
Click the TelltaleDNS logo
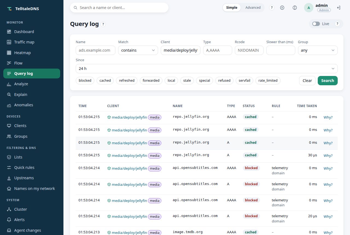coord(23,9)
